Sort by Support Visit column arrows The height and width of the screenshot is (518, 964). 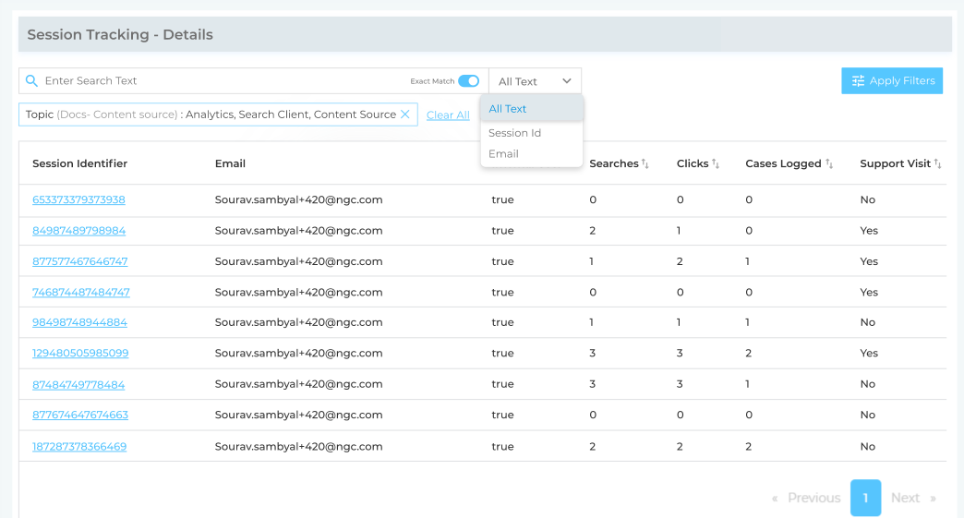tap(937, 164)
